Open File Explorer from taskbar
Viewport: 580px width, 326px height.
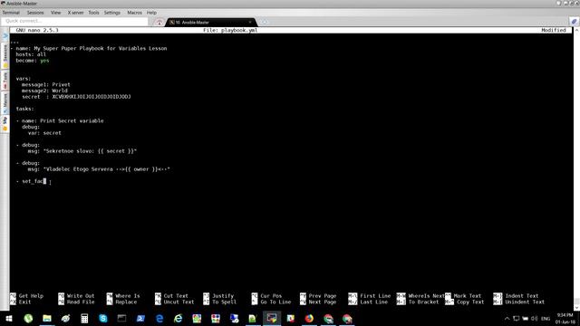(x=47, y=319)
